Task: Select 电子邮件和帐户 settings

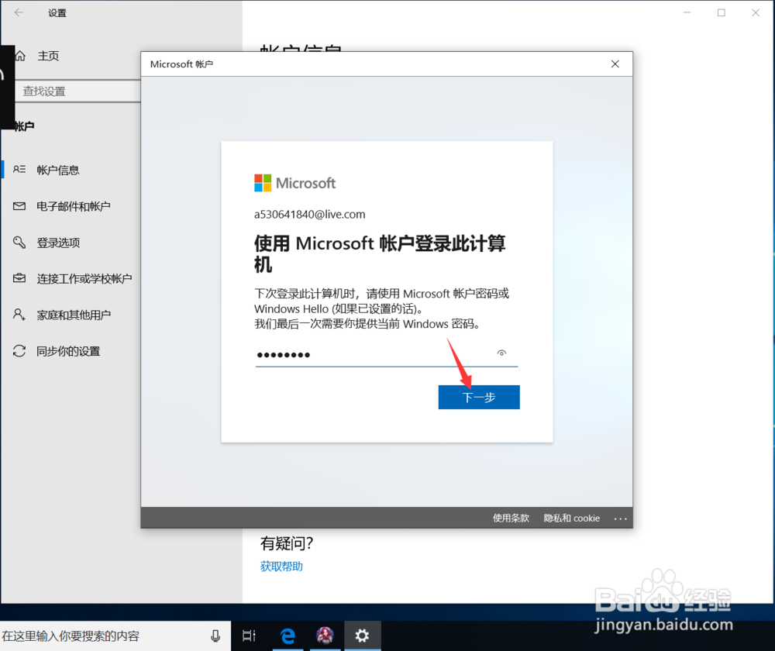Action: tap(73, 206)
